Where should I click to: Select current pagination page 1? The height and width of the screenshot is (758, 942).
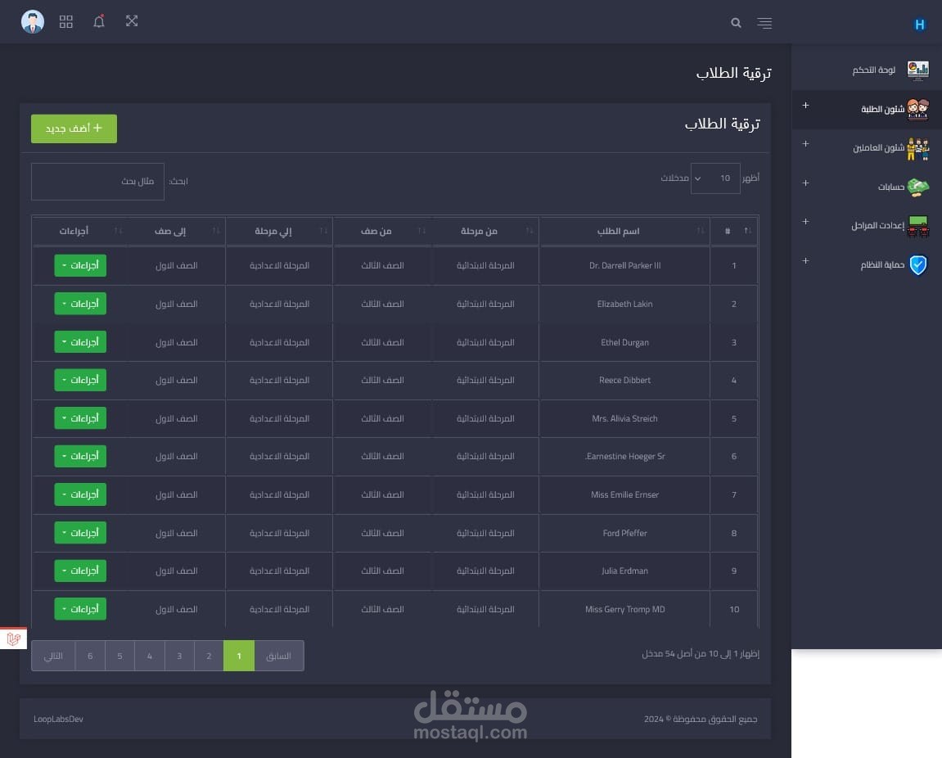(x=239, y=656)
